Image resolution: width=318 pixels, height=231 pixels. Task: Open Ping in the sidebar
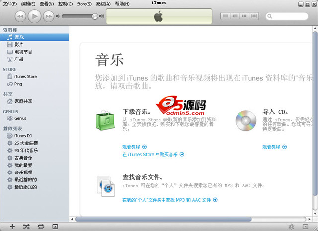click(34, 84)
